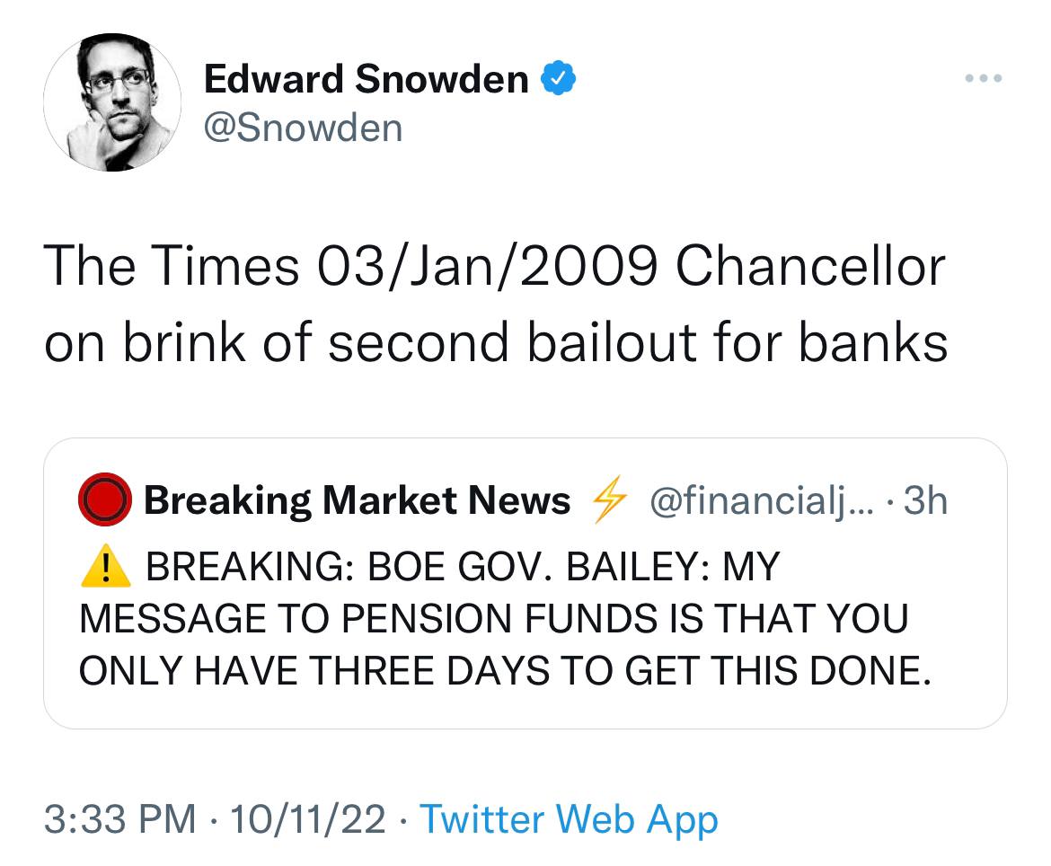The width and height of the screenshot is (1051, 866).
Task: Click the yellow warning triangle icon
Action: click(105, 567)
